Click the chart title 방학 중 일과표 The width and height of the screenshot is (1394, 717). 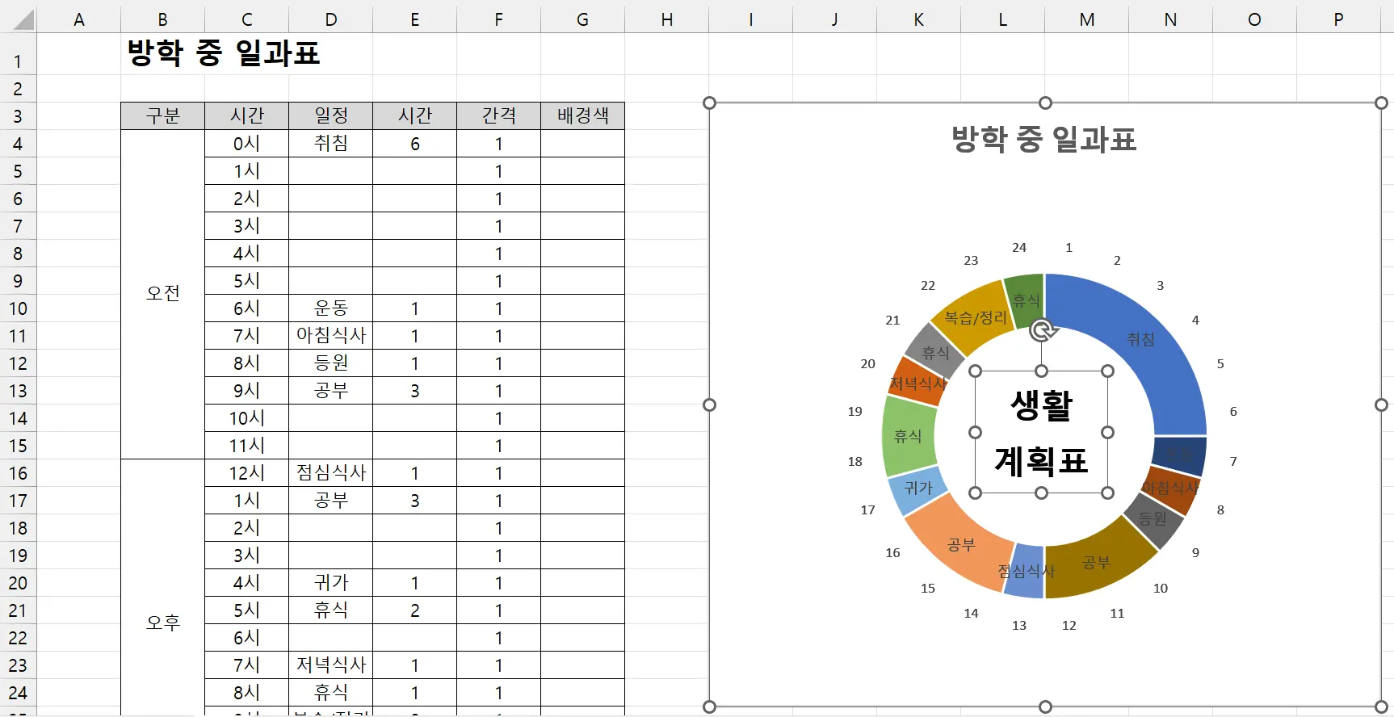click(1044, 140)
